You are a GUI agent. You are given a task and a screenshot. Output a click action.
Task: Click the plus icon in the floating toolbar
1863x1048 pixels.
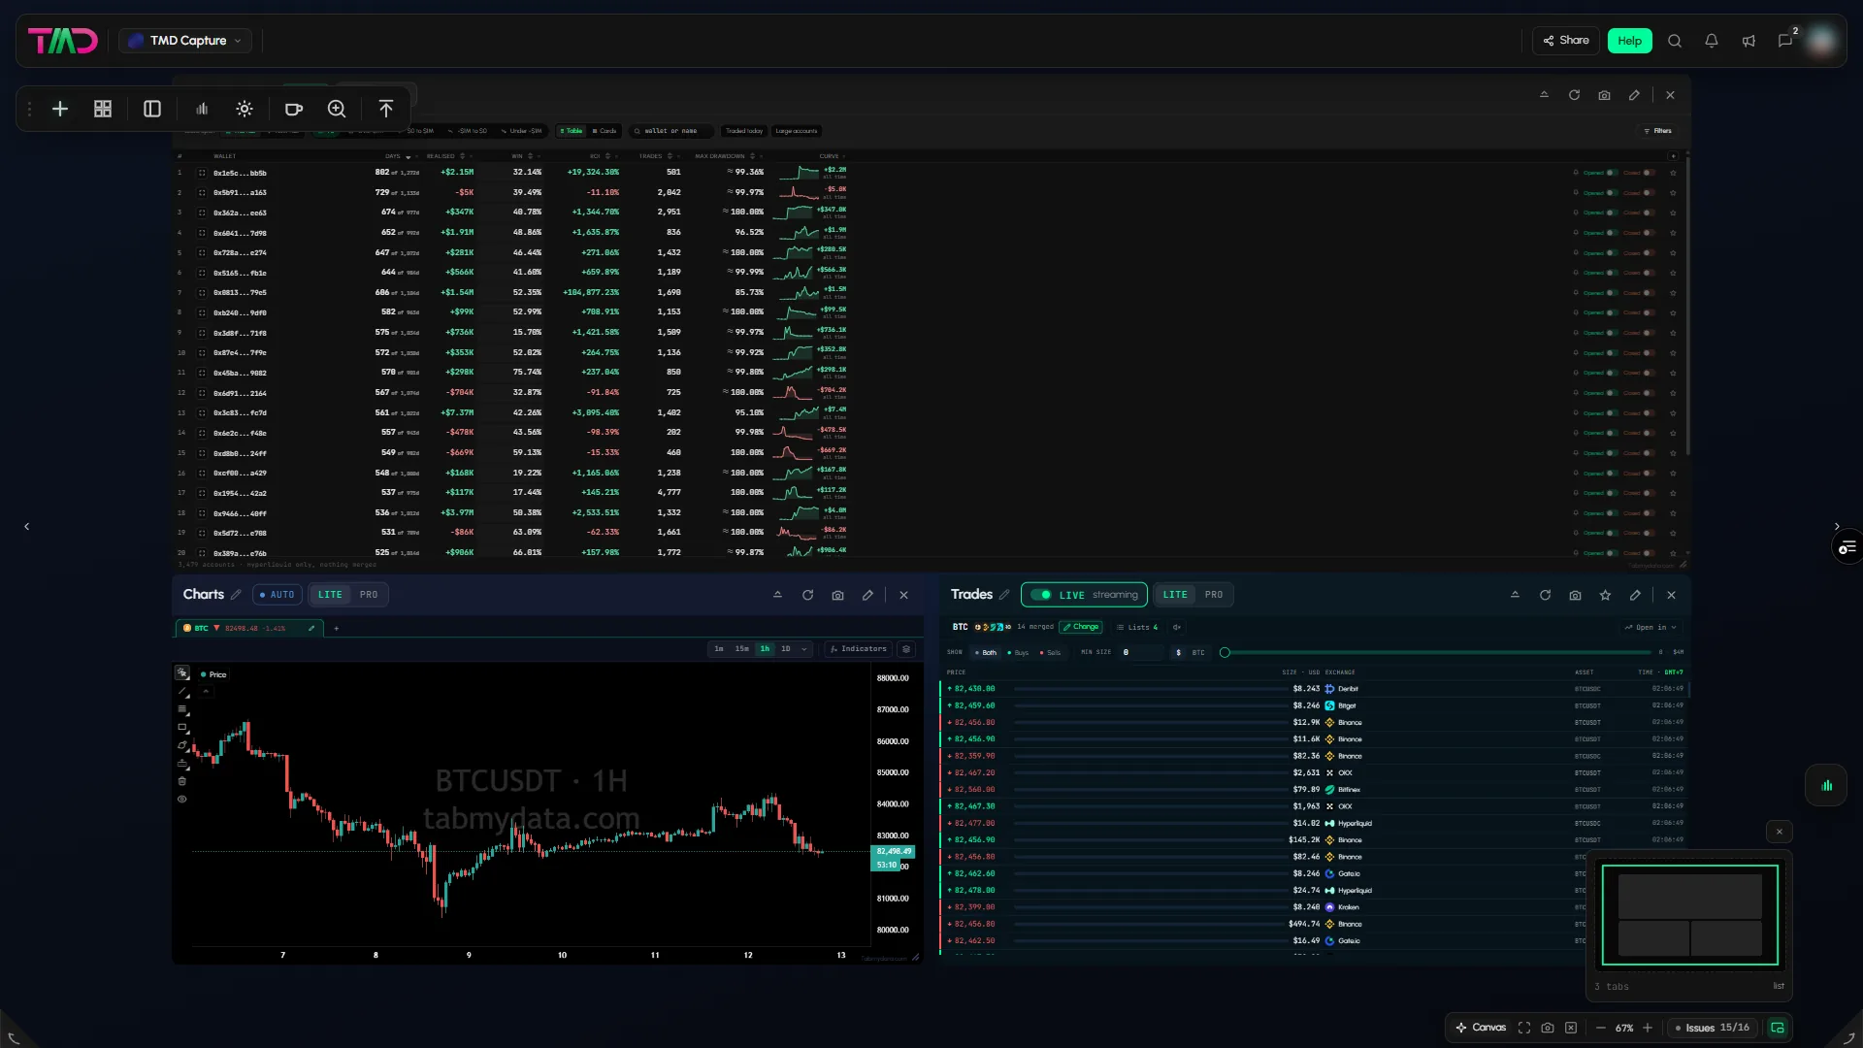(x=60, y=109)
